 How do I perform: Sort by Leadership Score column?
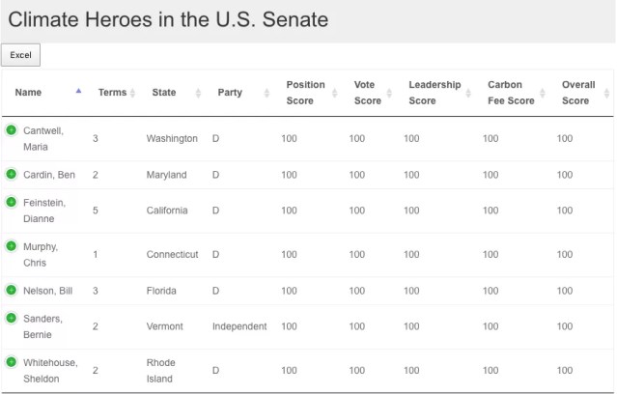click(435, 93)
